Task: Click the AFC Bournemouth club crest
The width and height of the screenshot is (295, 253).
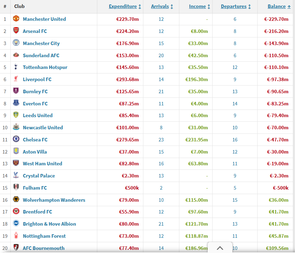Action: 16,247
